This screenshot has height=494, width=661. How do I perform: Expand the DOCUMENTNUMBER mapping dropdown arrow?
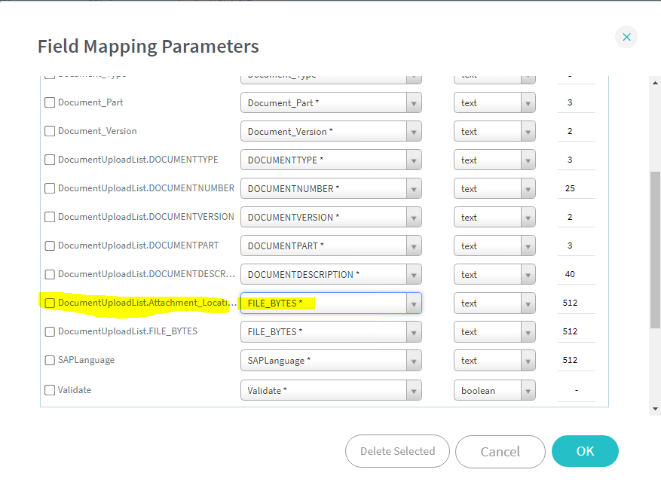tap(413, 189)
